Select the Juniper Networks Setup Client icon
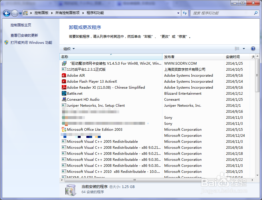Viewport: 262px width, 200px height. pos(64,105)
